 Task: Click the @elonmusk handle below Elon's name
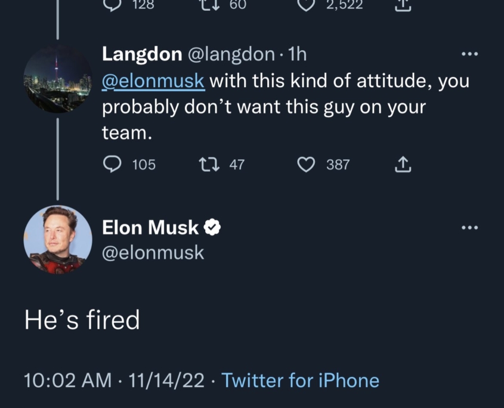[153, 252]
